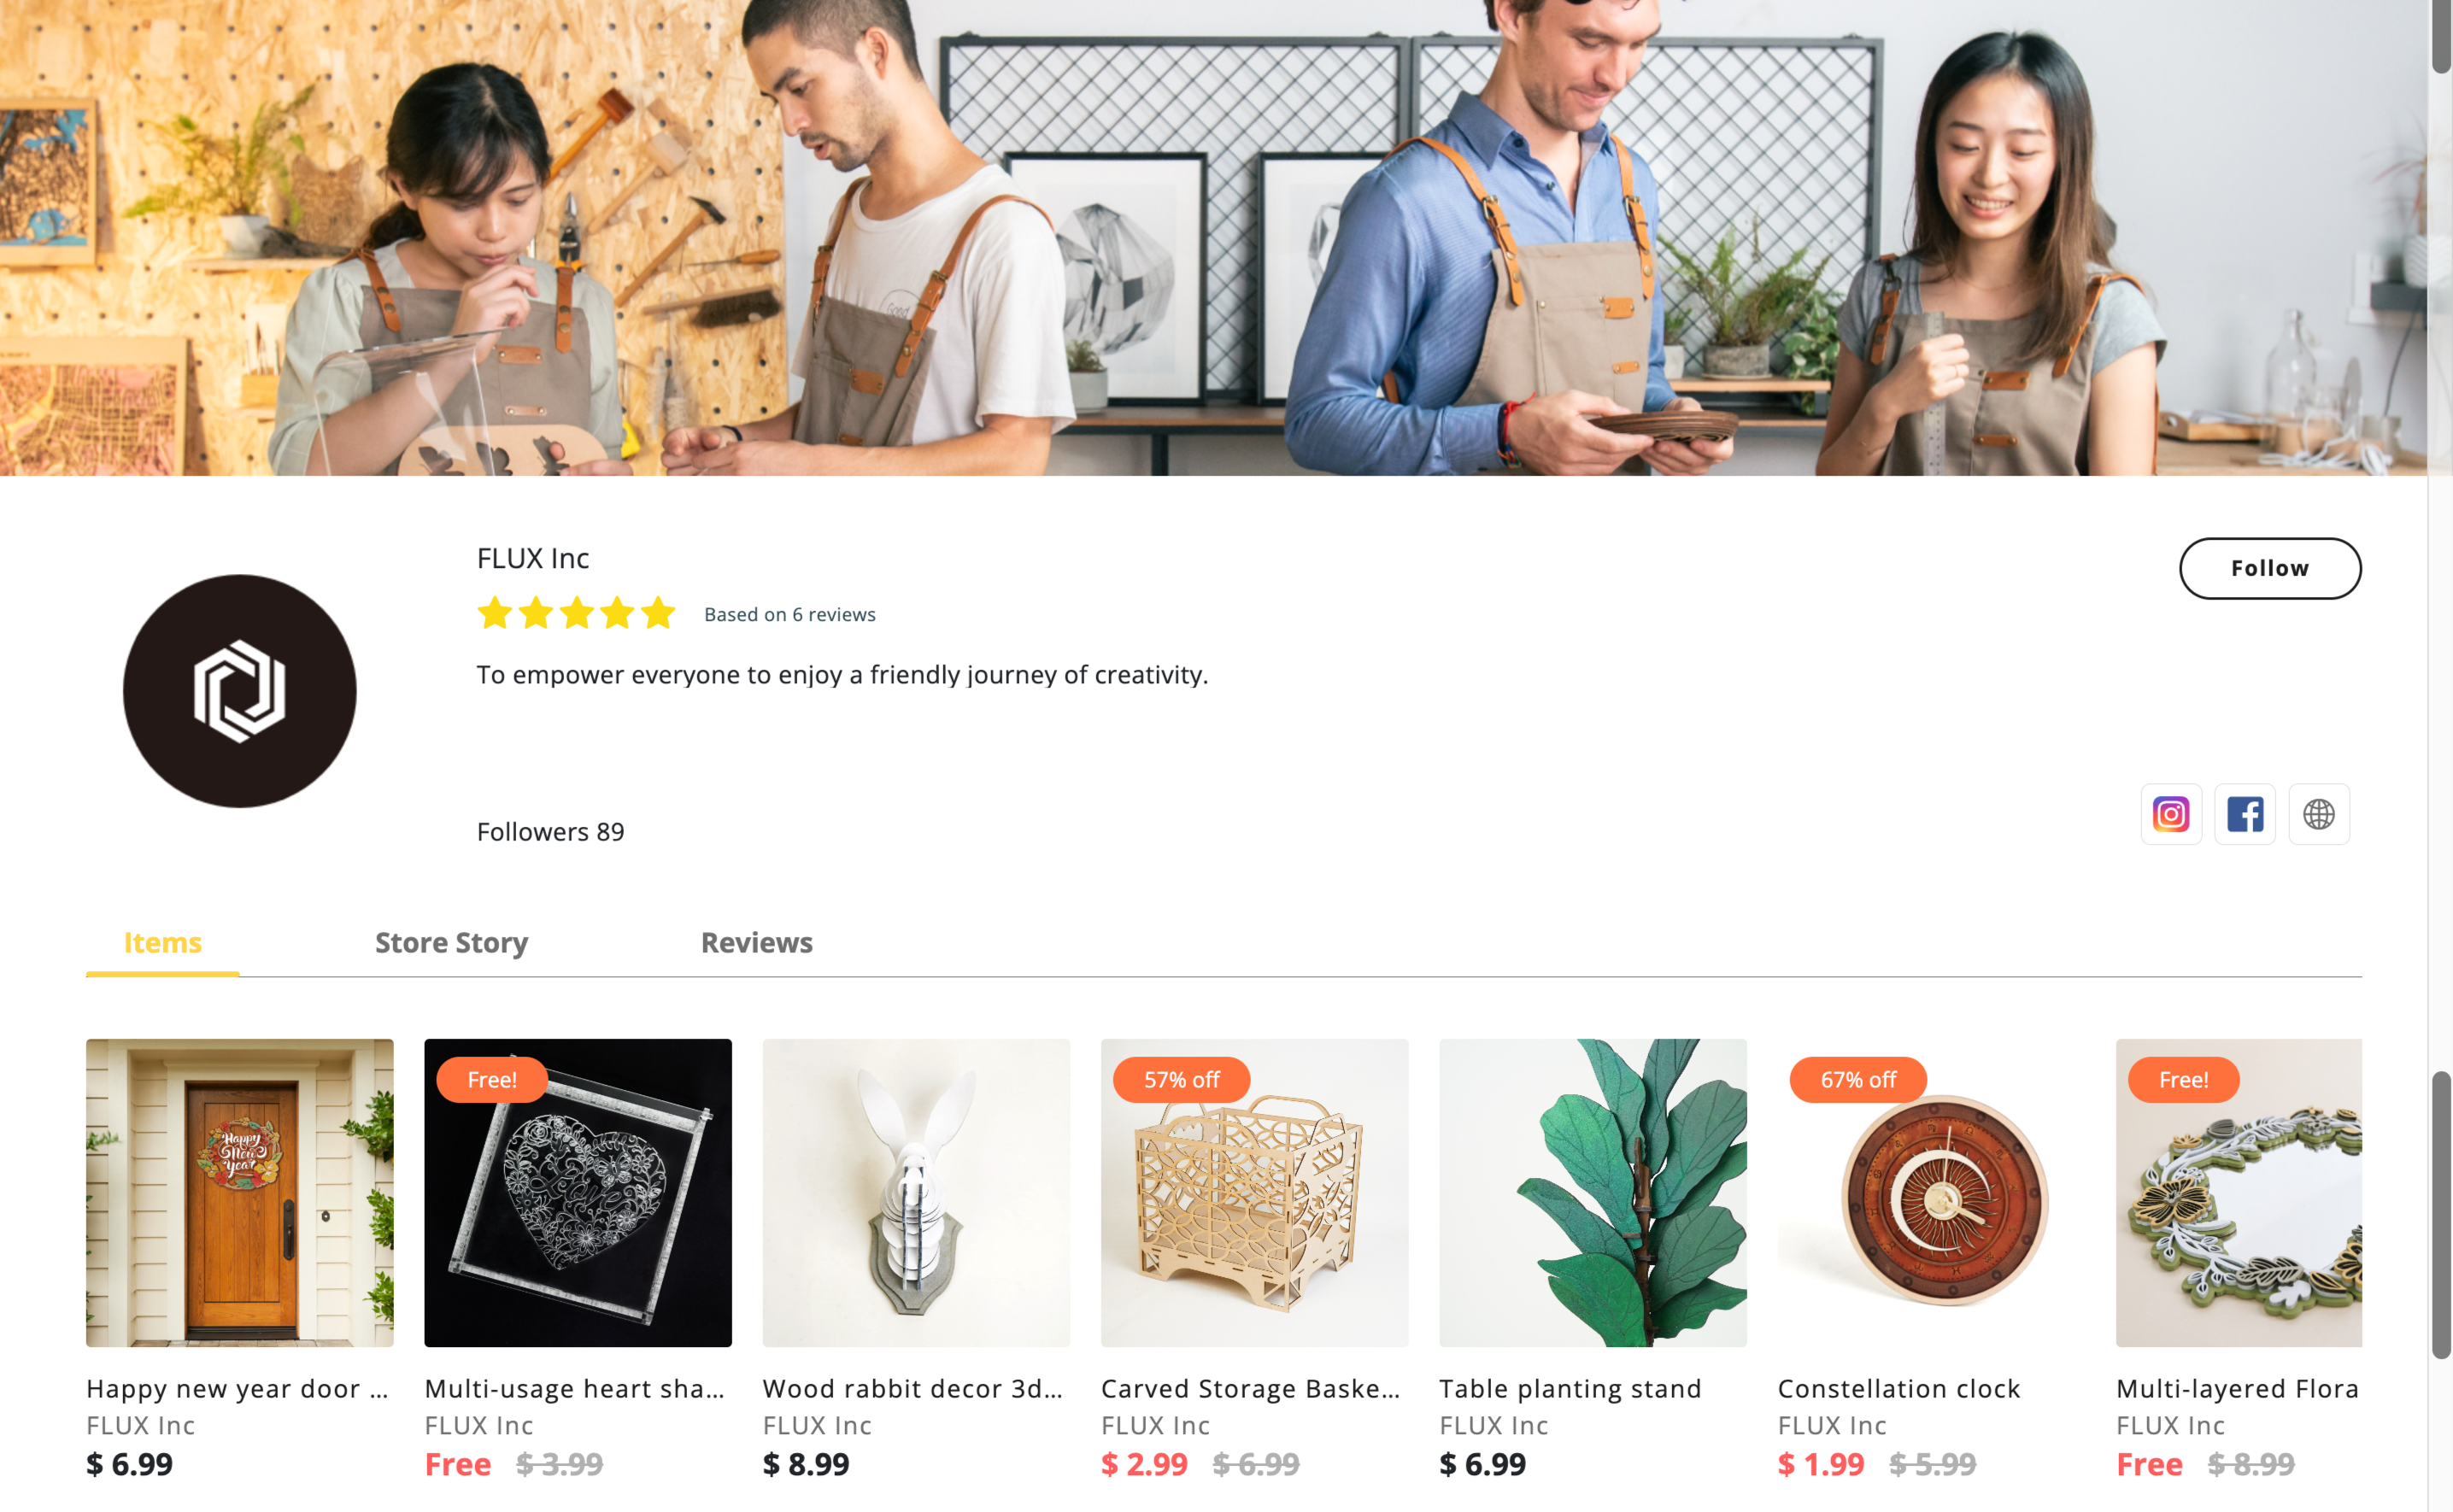Click the Free! badge on heart item

(492, 1080)
